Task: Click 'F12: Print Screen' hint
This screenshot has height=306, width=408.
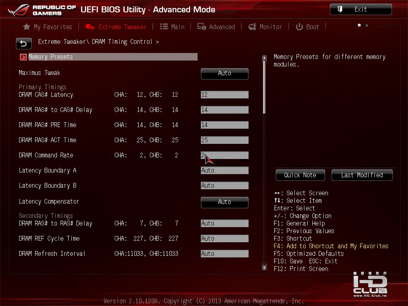Action: click(x=301, y=269)
